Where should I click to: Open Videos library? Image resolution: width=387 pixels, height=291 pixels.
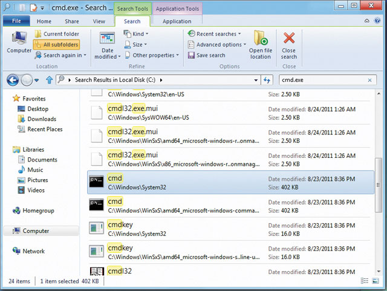coord(31,190)
